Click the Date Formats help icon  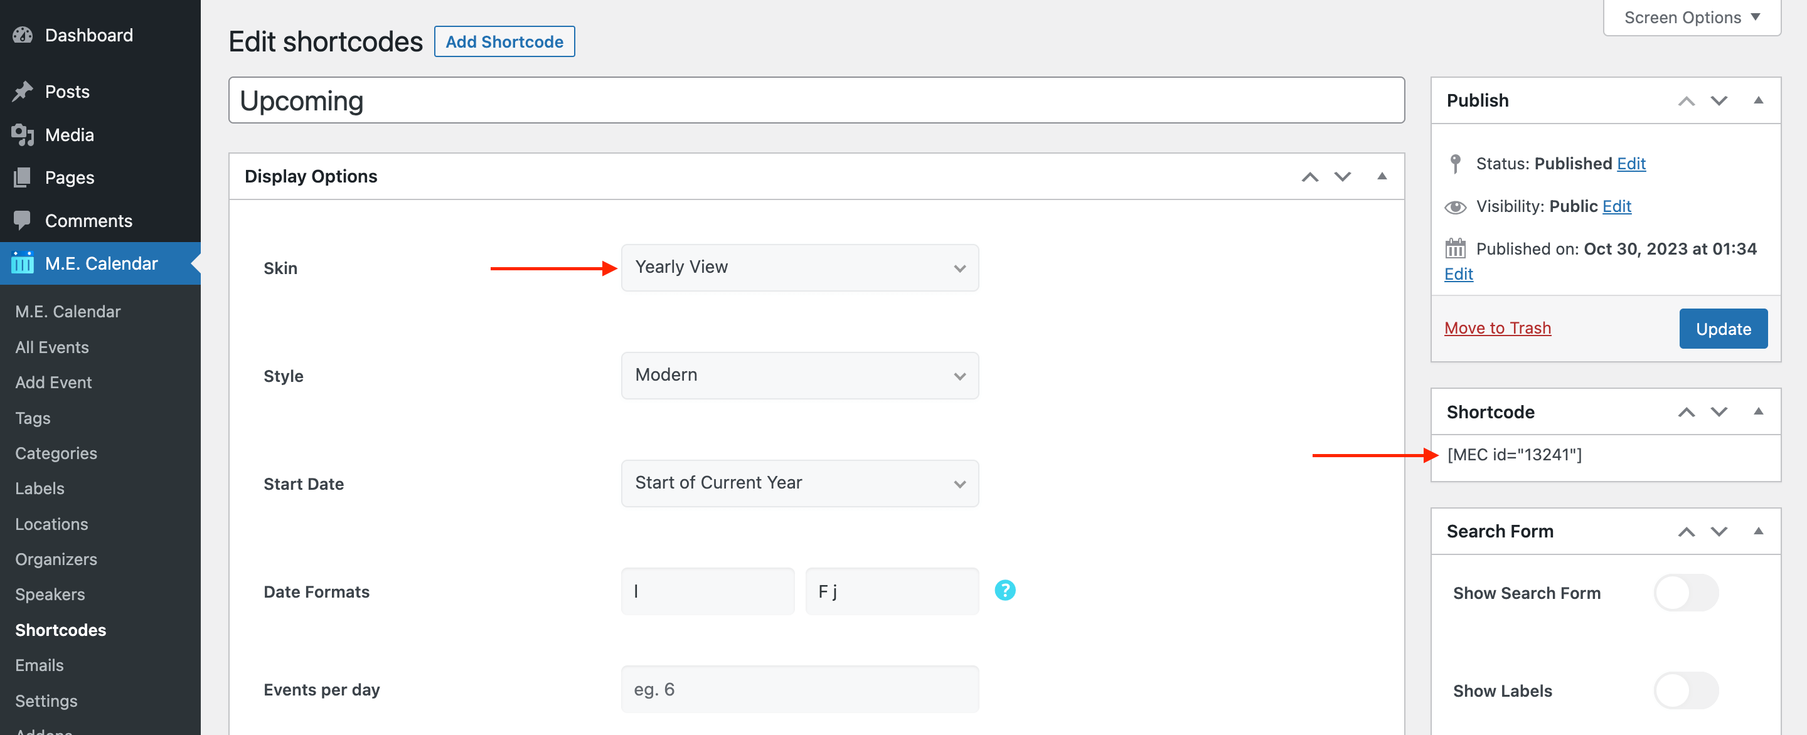coord(1005,591)
